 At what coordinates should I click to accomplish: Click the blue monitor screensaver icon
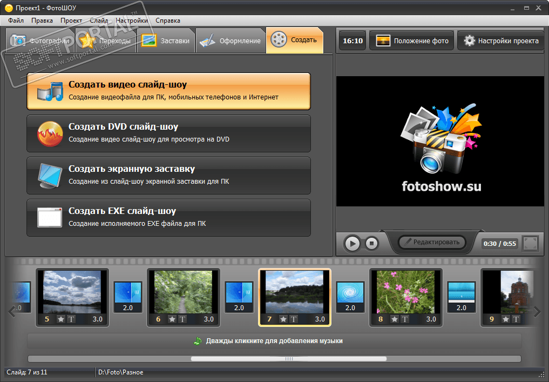click(50, 176)
